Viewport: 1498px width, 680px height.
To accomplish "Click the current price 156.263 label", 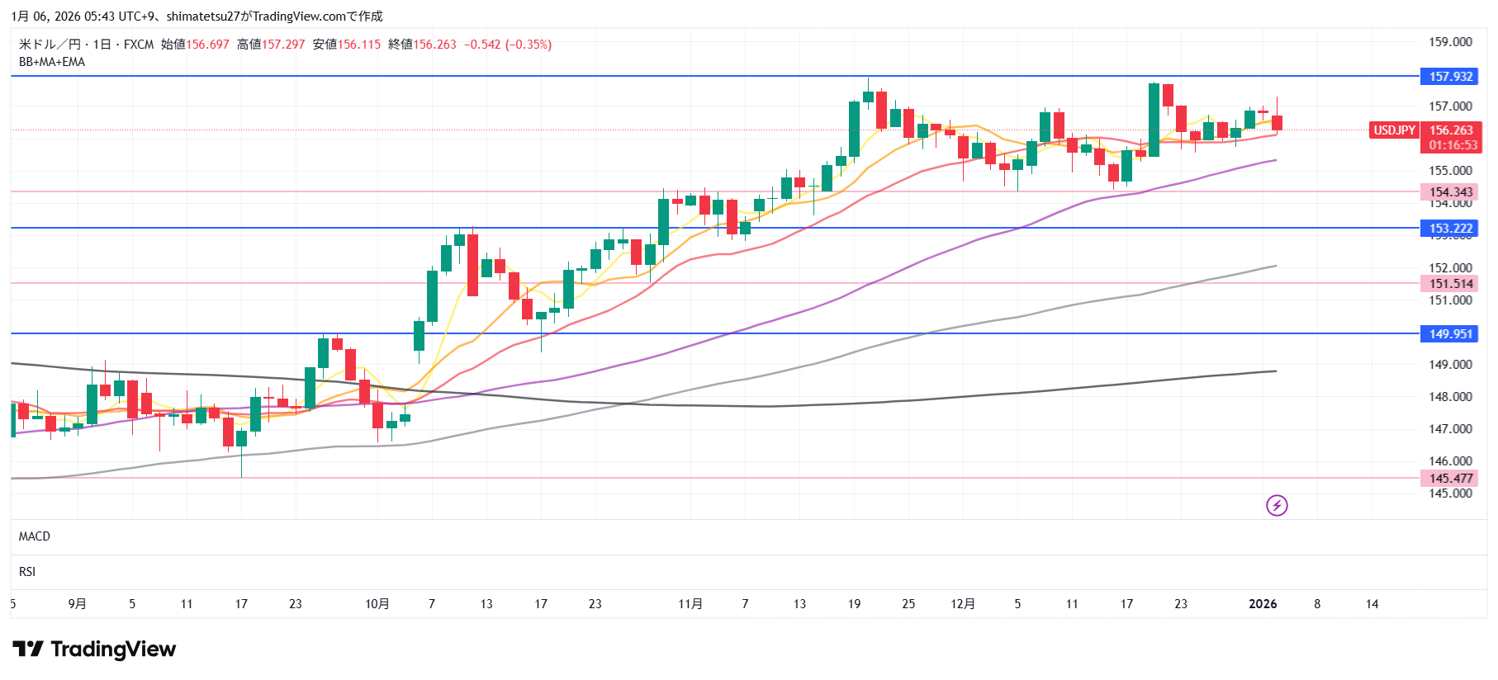I will (1451, 130).
